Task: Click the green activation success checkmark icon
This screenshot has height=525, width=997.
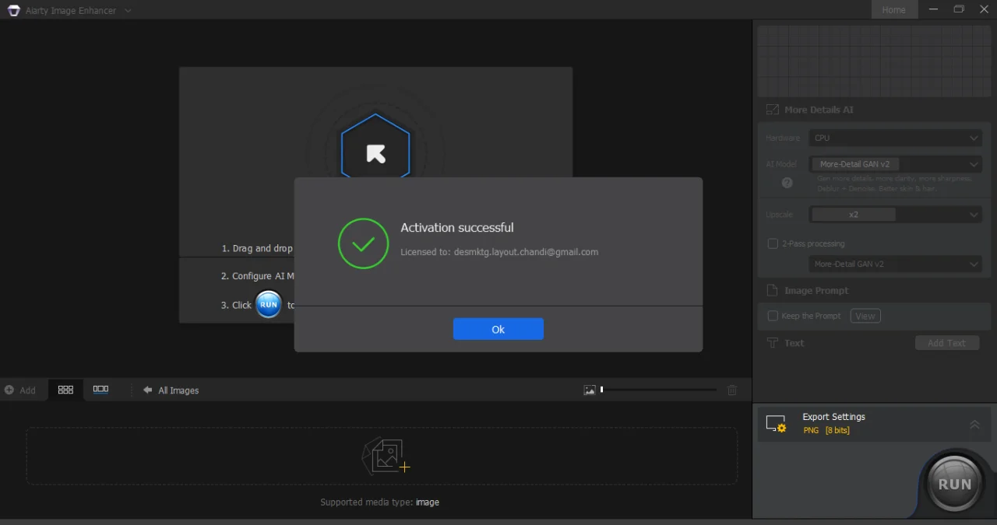Action: point(363,243)
